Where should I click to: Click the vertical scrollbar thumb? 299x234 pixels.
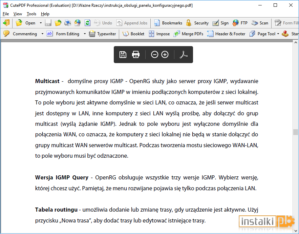[x=296, y=132]
